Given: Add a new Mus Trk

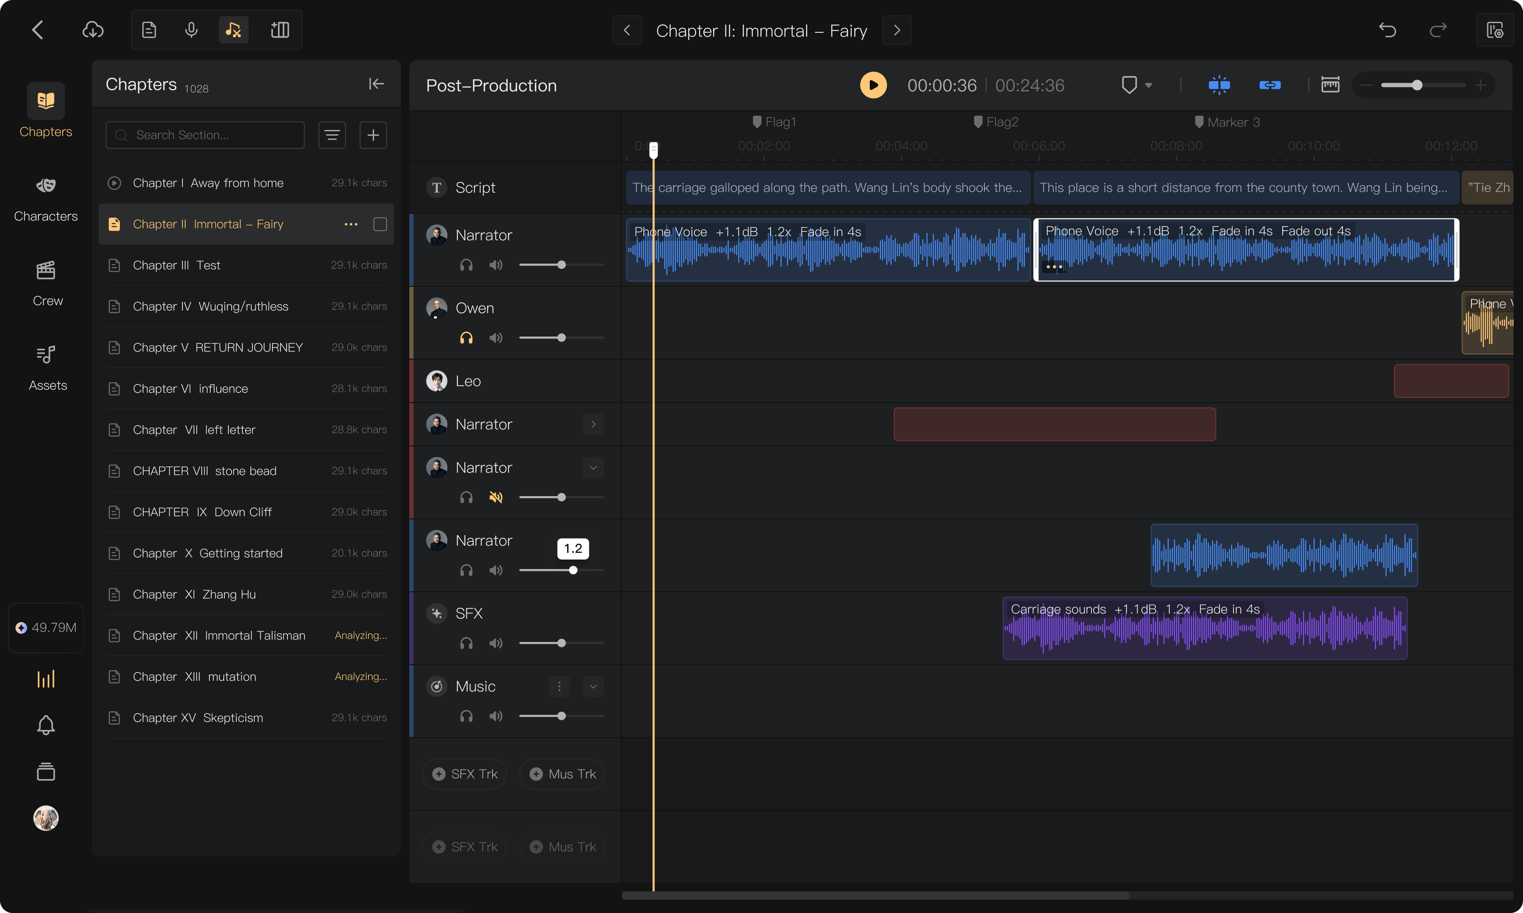Looking at the screenshot, I should point(562,774).
